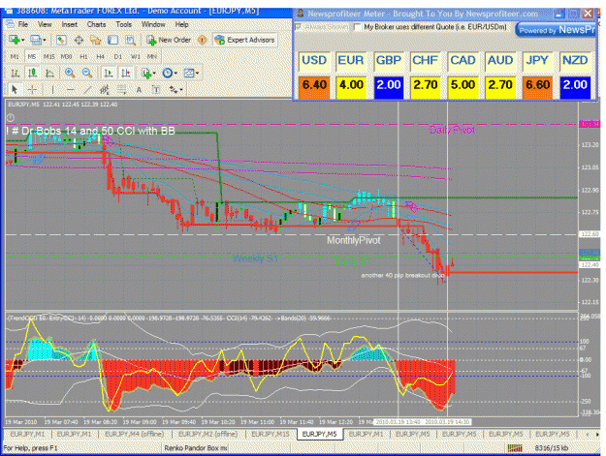Viewport: 606px width, 456px height.
Task: Switch timeframe to W1
Action: point(136,56)
